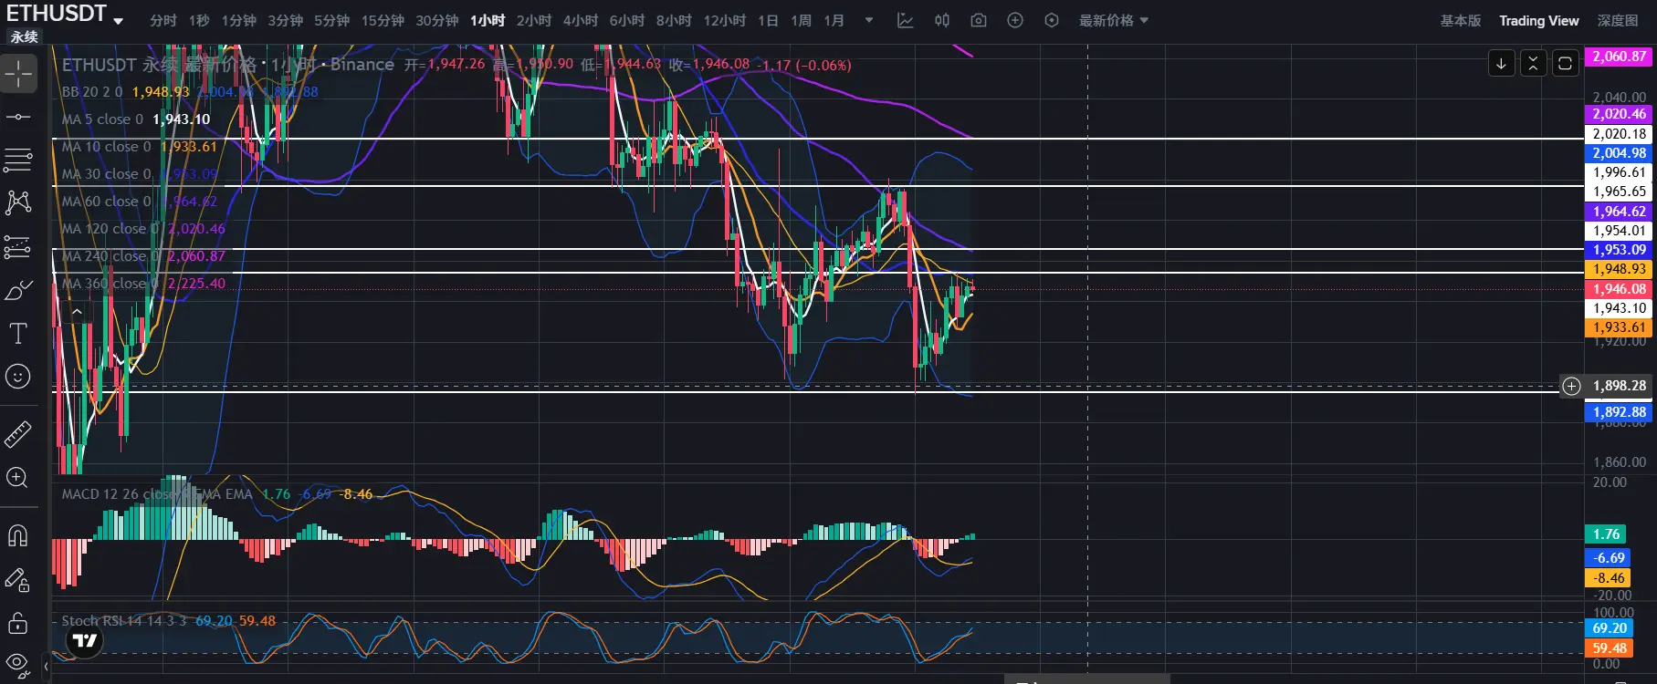Select the MA 30 close 0 legend

point(106,173)
